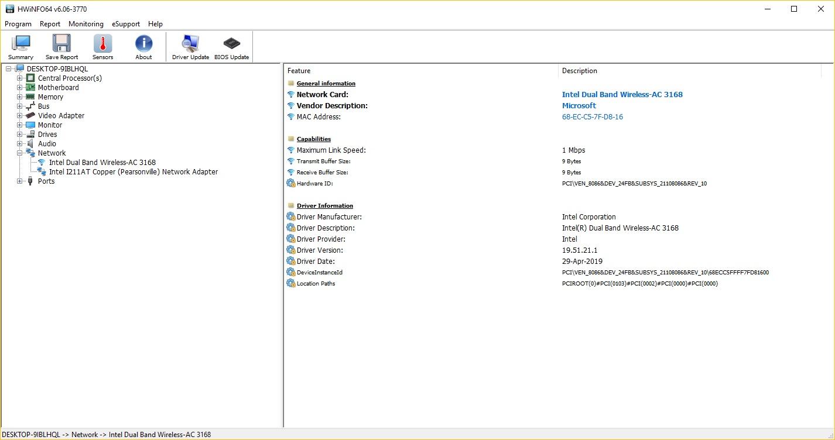Click the Capabilities section heading

pos(314,139)
